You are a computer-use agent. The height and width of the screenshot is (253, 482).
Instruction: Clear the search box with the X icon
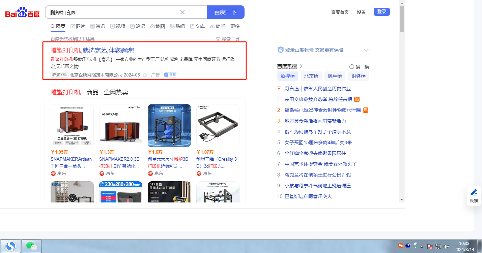[x=182, y=12]
